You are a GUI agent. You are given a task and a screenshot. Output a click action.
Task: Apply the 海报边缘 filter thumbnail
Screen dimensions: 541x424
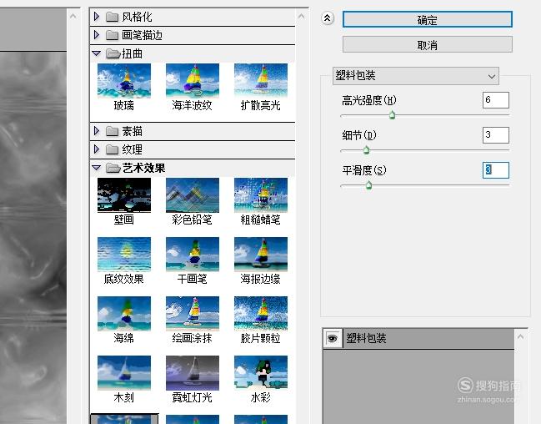click(260, 255)
